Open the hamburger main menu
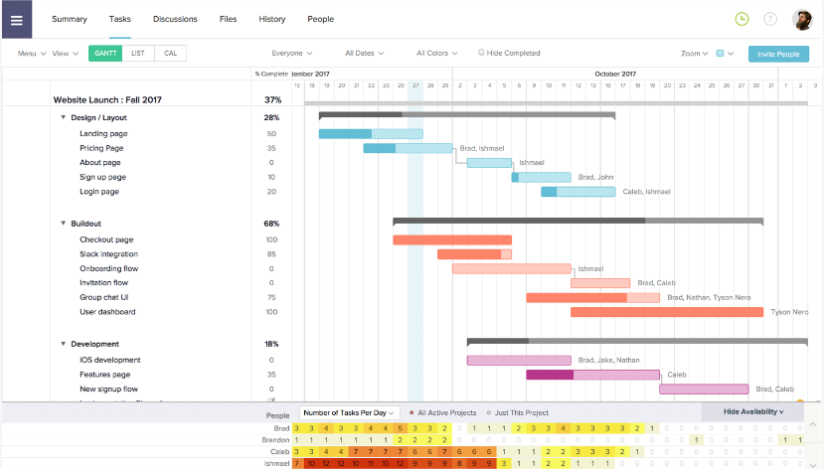This screenshot has height=469, width=824. click(16, 19)
